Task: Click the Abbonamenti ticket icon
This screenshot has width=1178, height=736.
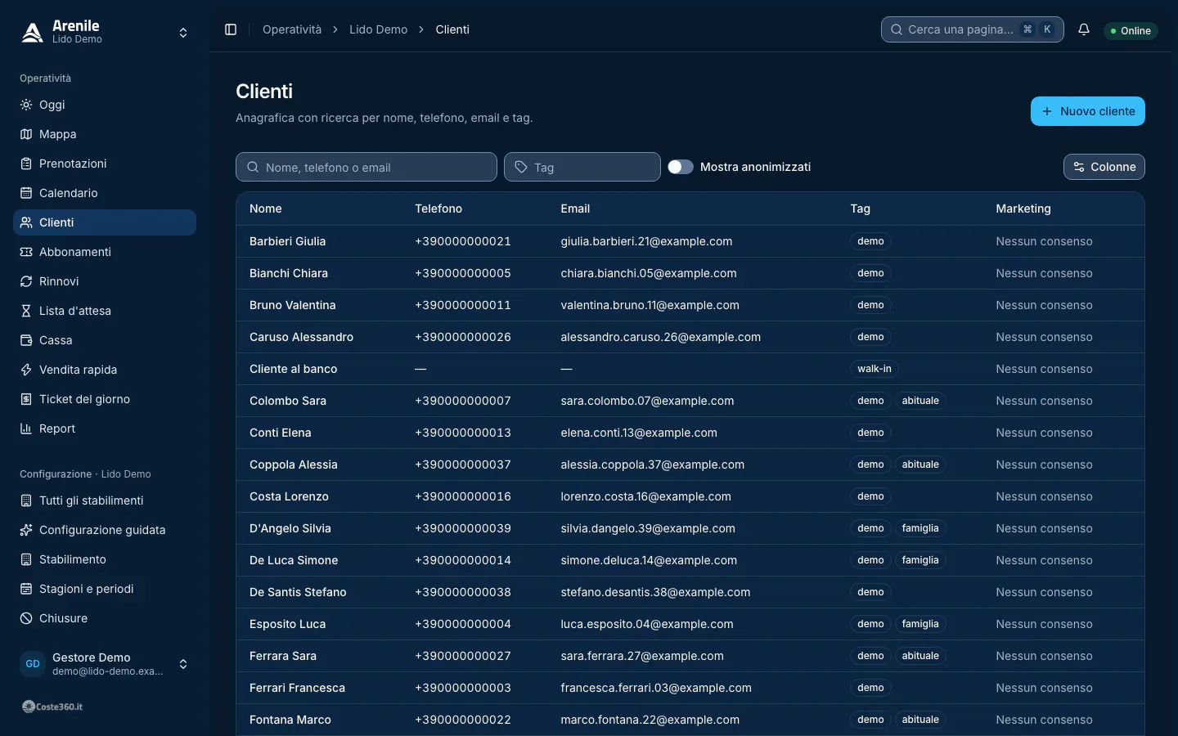Action: 26,252
